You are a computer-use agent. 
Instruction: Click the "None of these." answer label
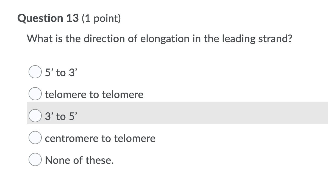(x=79, y=160)
